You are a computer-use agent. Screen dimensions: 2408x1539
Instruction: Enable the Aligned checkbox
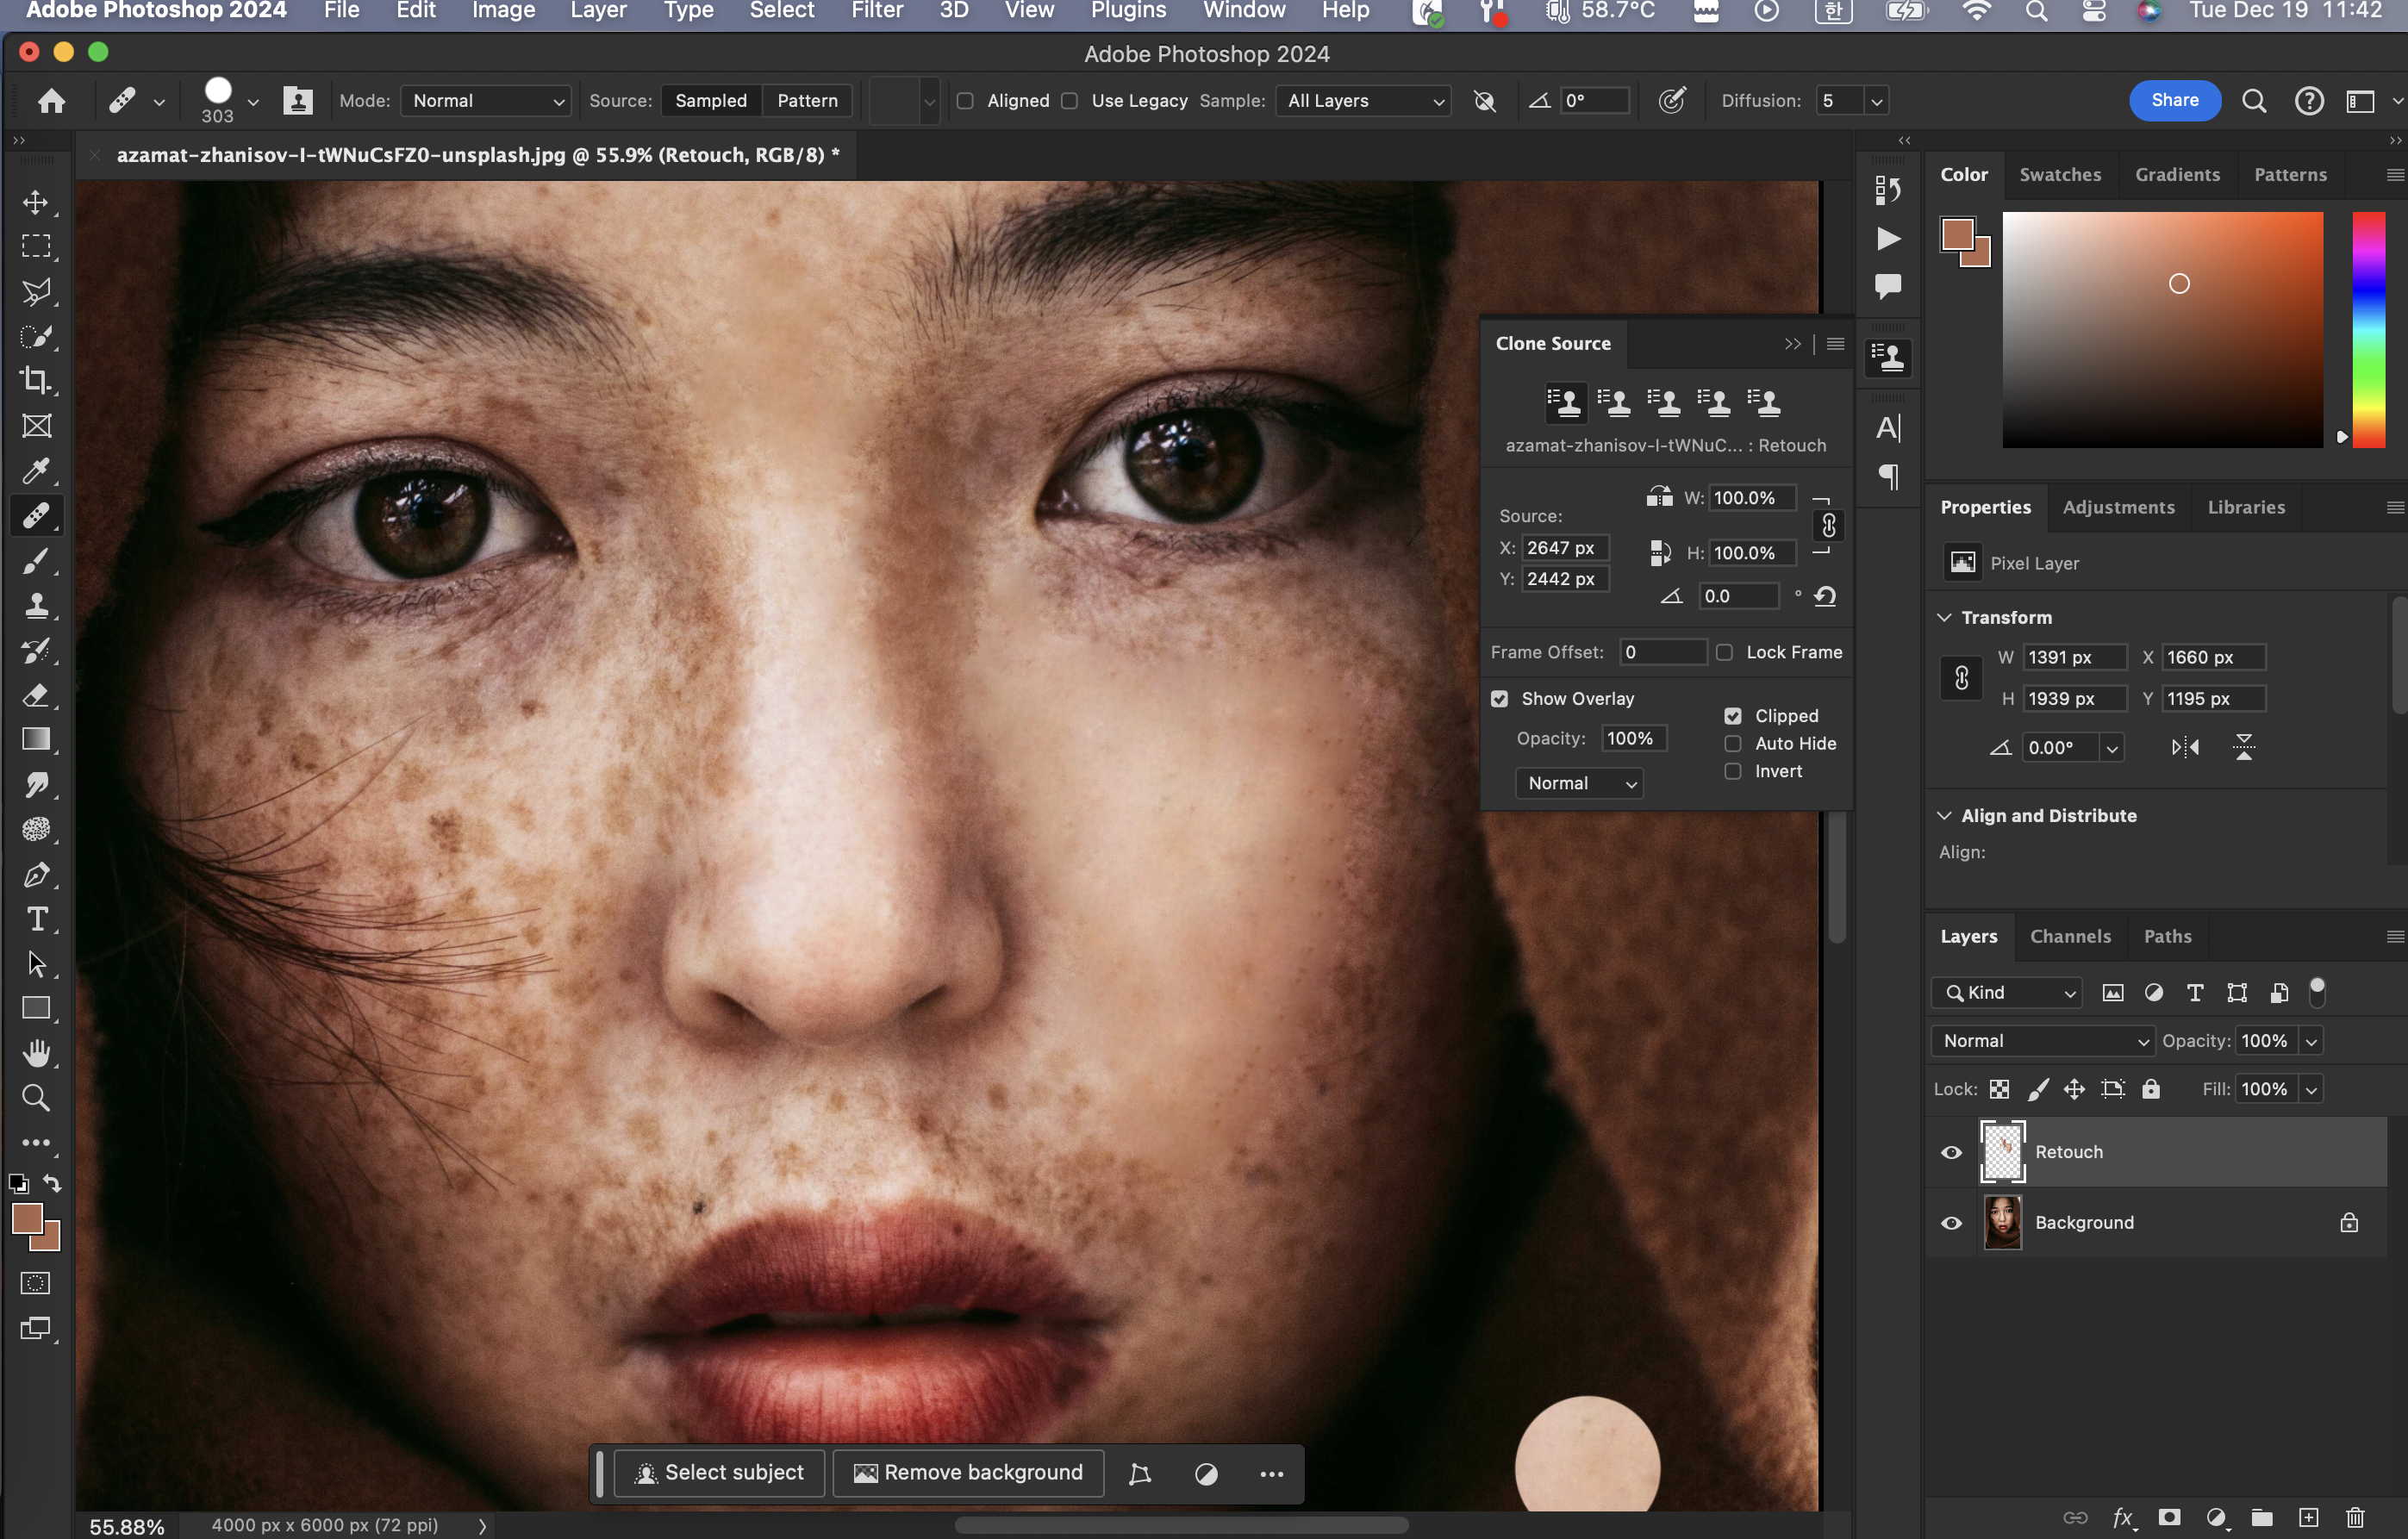(965, 101)
